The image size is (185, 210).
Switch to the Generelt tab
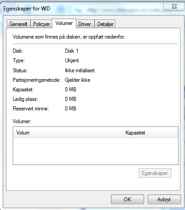click(19, 24)
